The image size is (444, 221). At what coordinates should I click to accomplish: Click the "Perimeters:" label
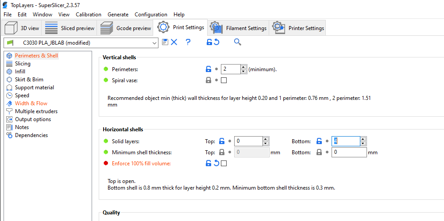125,69
